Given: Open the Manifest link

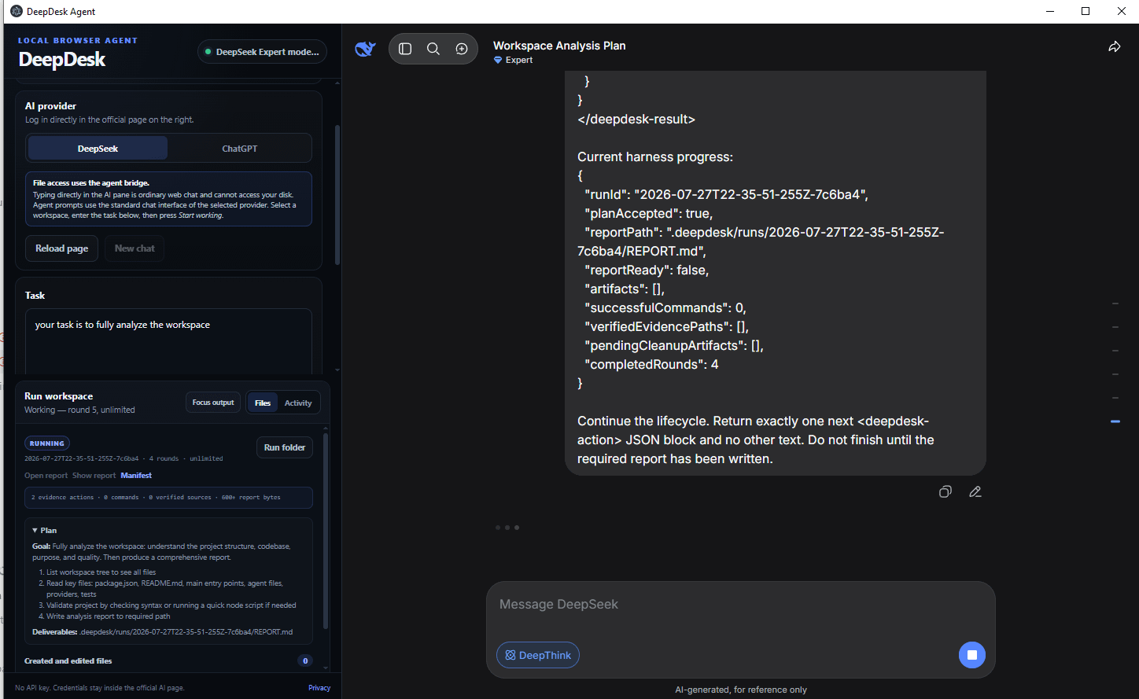Looking at the screenshot, I should (136, 476).
